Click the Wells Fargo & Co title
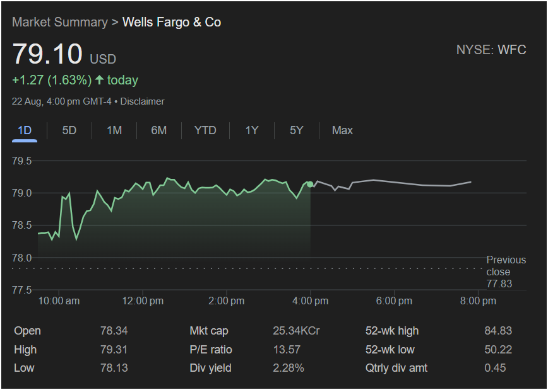Viewport: 548px width, 390px height. tap(172, 22)
